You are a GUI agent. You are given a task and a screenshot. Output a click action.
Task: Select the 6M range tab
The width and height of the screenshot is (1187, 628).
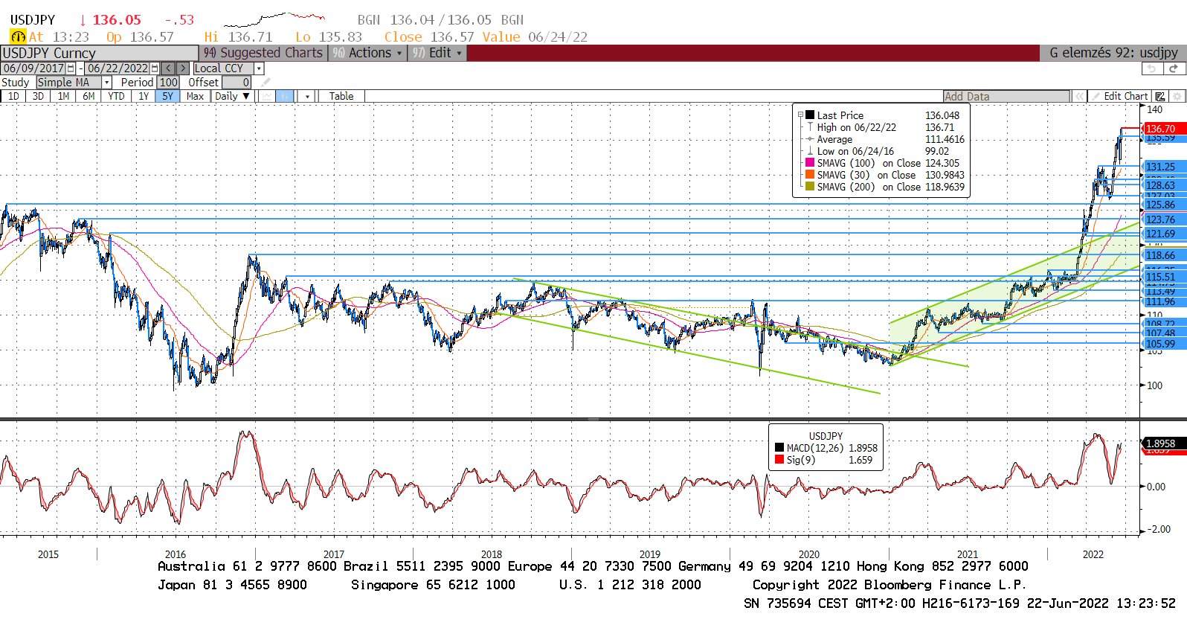(x=89, y=96)
